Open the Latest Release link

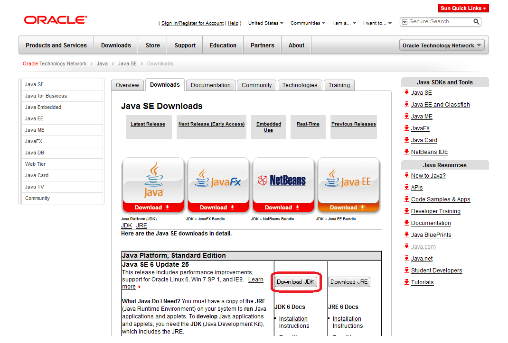pos(148,124)
